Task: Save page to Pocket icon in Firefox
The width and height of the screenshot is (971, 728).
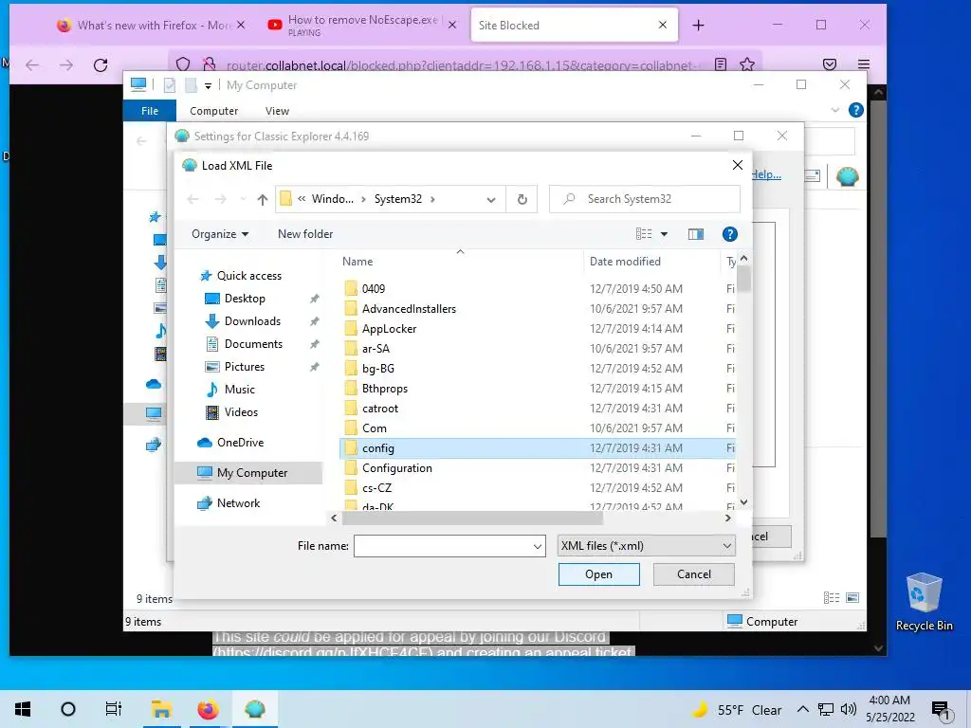Action: 830,64
